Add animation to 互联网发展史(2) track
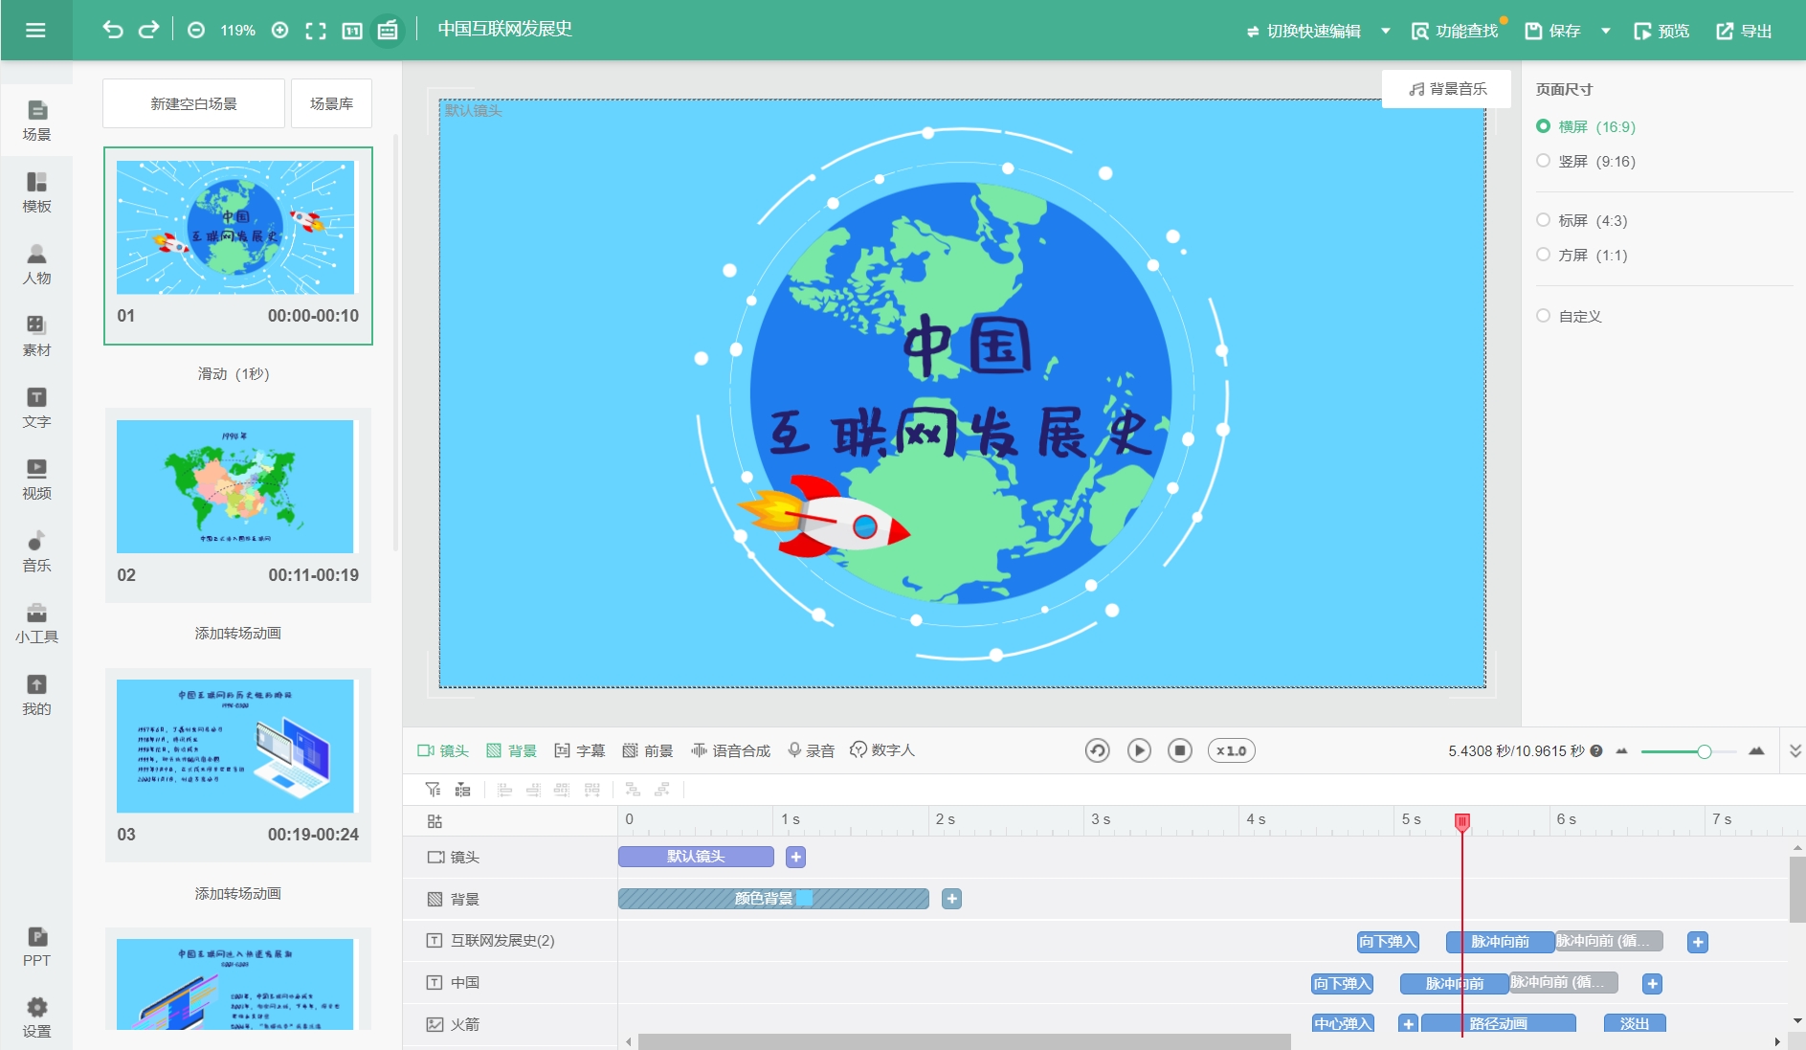 [x=1698, y=942]
